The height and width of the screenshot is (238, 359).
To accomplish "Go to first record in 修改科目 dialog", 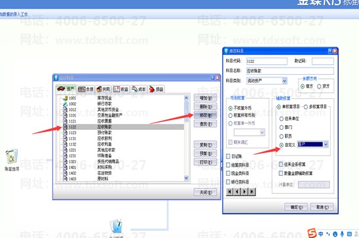I will [x=230, y=191].
